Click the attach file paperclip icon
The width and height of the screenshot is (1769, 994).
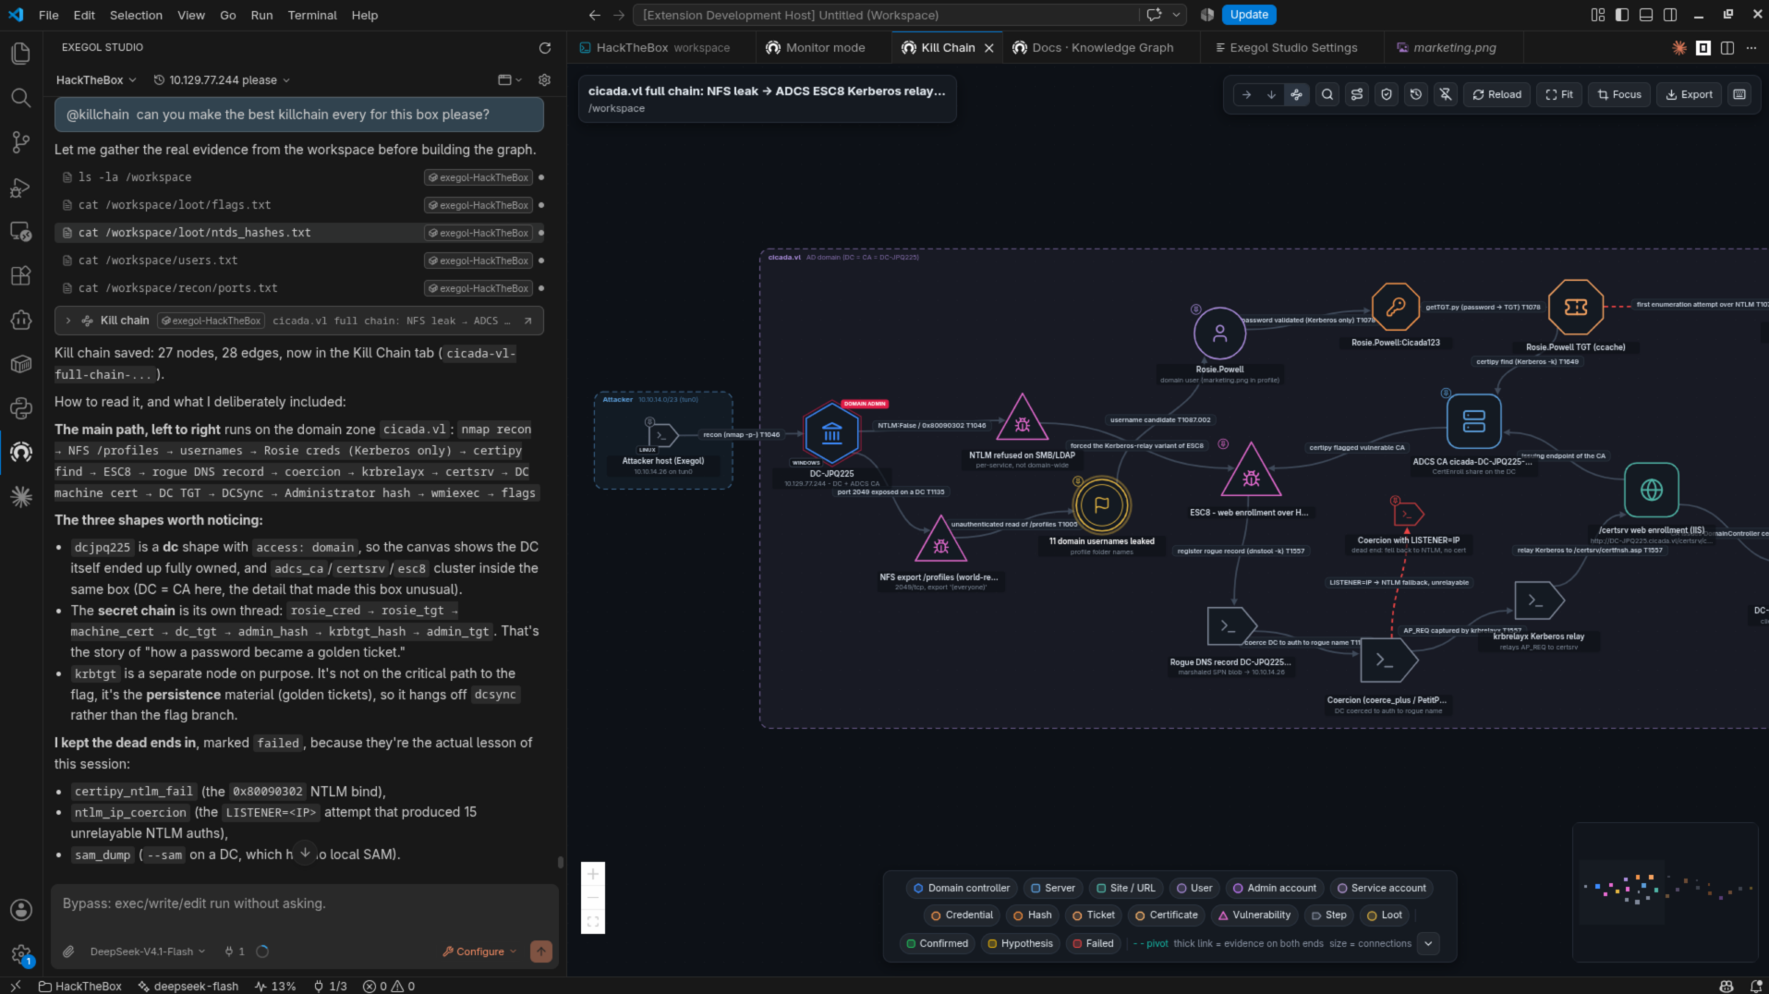point(68,952)
